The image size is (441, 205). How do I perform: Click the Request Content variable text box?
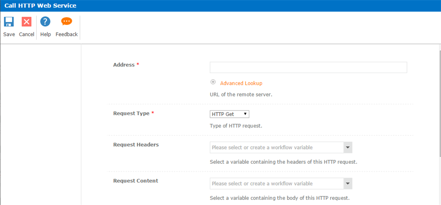pos(277,184)
